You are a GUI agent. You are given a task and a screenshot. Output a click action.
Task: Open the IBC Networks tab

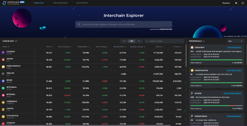[60, 3]
